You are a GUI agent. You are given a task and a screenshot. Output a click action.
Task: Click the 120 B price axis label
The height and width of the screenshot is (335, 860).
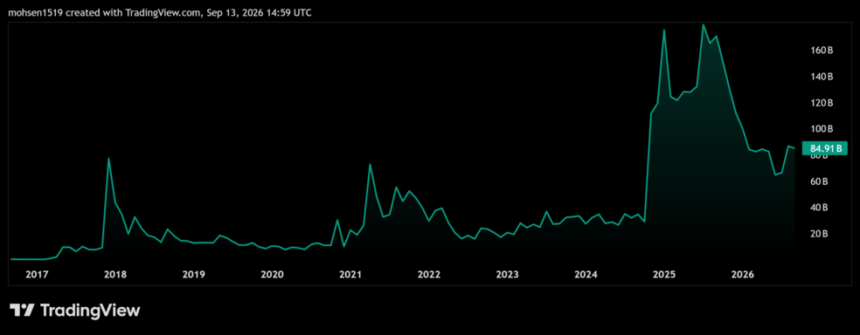click(822, 103)
